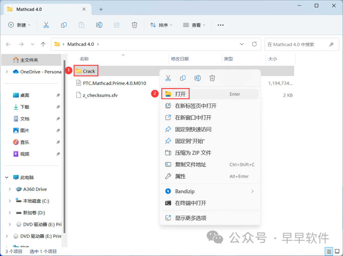The width and height of the screenshot is (343, 256).
Task: Choose 固定到快速访问 menu entry
Action: click(210, 129)
